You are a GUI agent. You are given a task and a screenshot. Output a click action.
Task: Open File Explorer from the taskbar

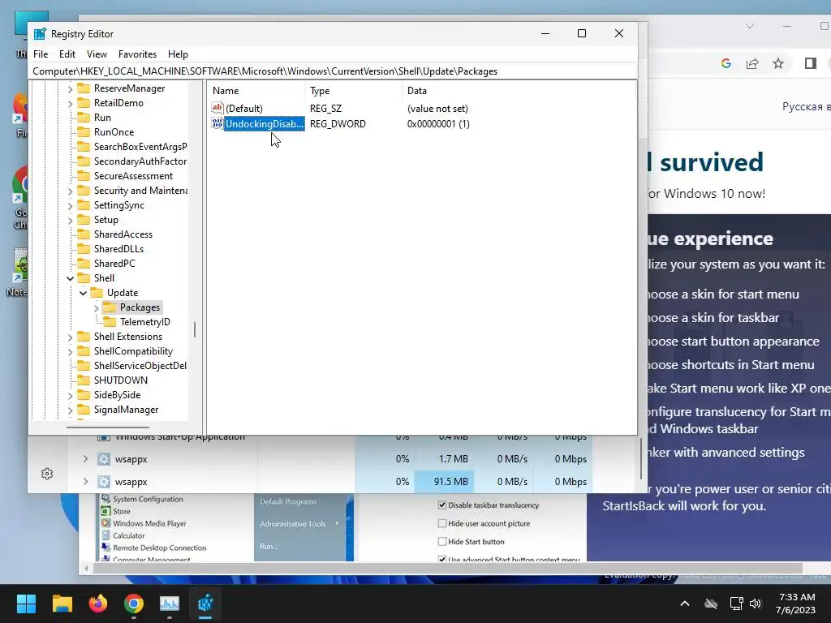62,604
